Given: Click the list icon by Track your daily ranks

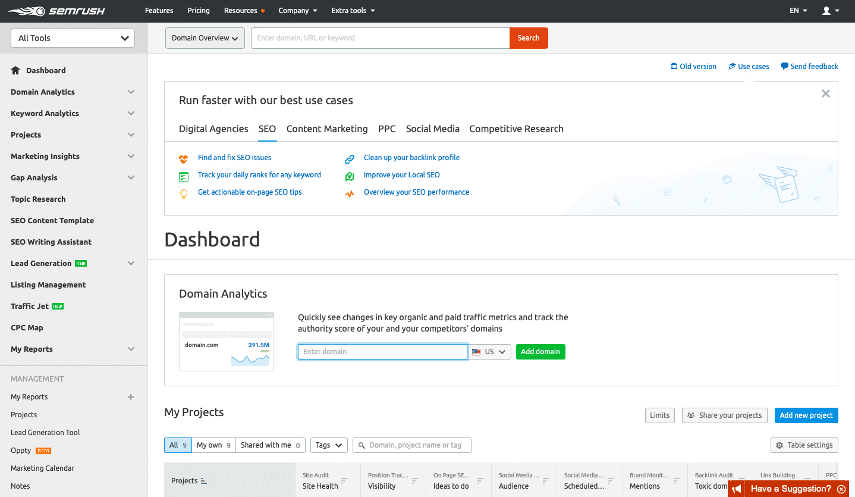Looking at the screenshot, I should coord(184,176).
